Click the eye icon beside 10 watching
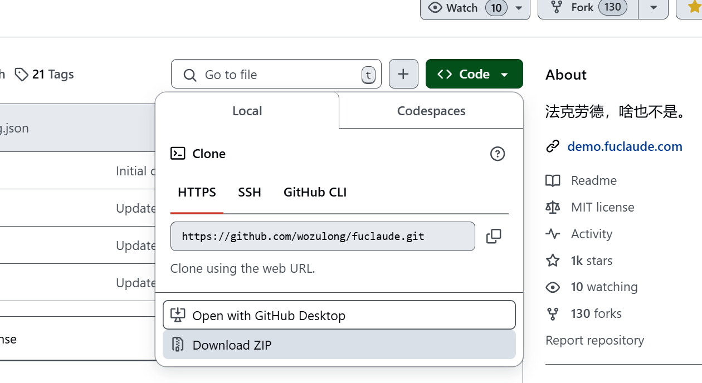The height and width of the screenshot is (383, 702). (553, 287)
